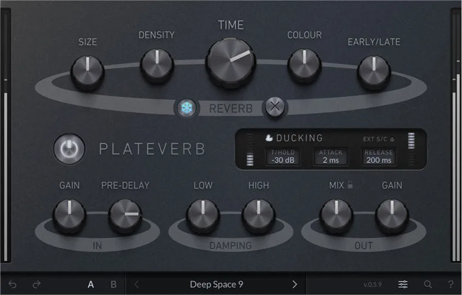
Task: Click the redo arrow icon
Action: coord(36,285)
